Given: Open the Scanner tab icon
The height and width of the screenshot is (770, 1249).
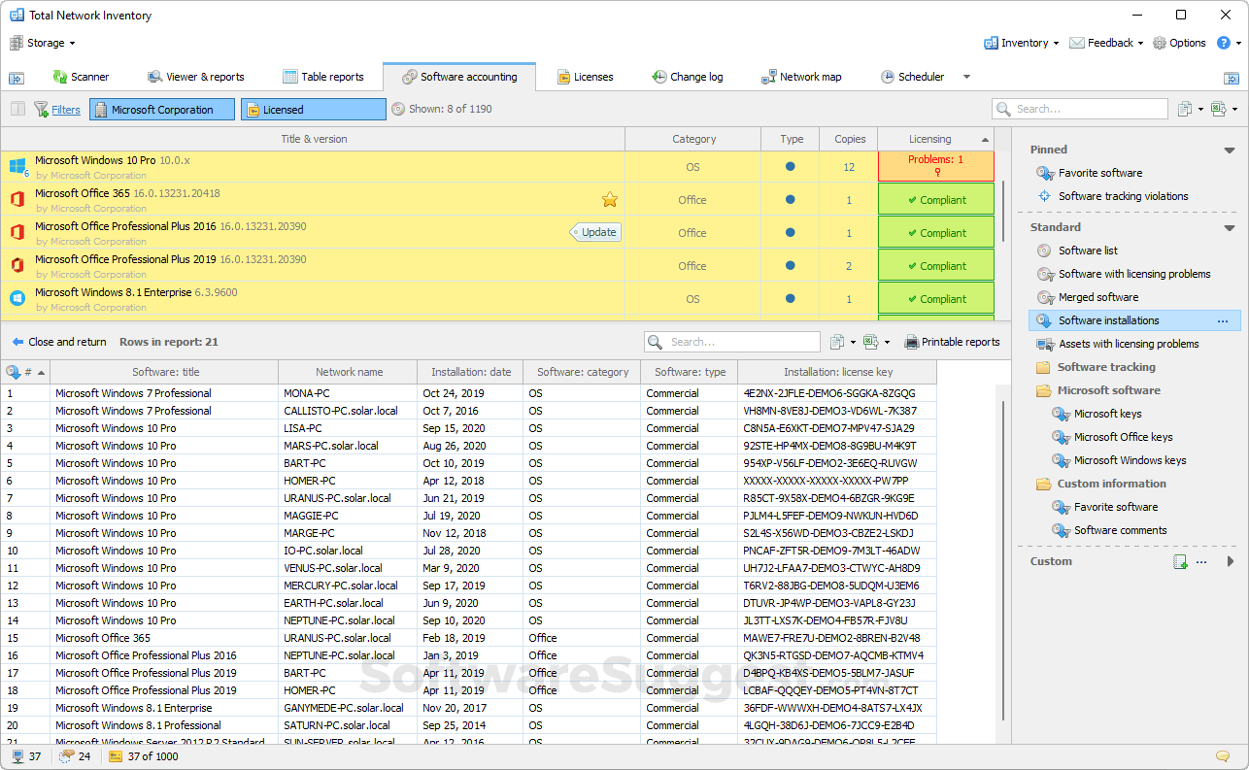Looking at the screenshot, I should point(59,77).
